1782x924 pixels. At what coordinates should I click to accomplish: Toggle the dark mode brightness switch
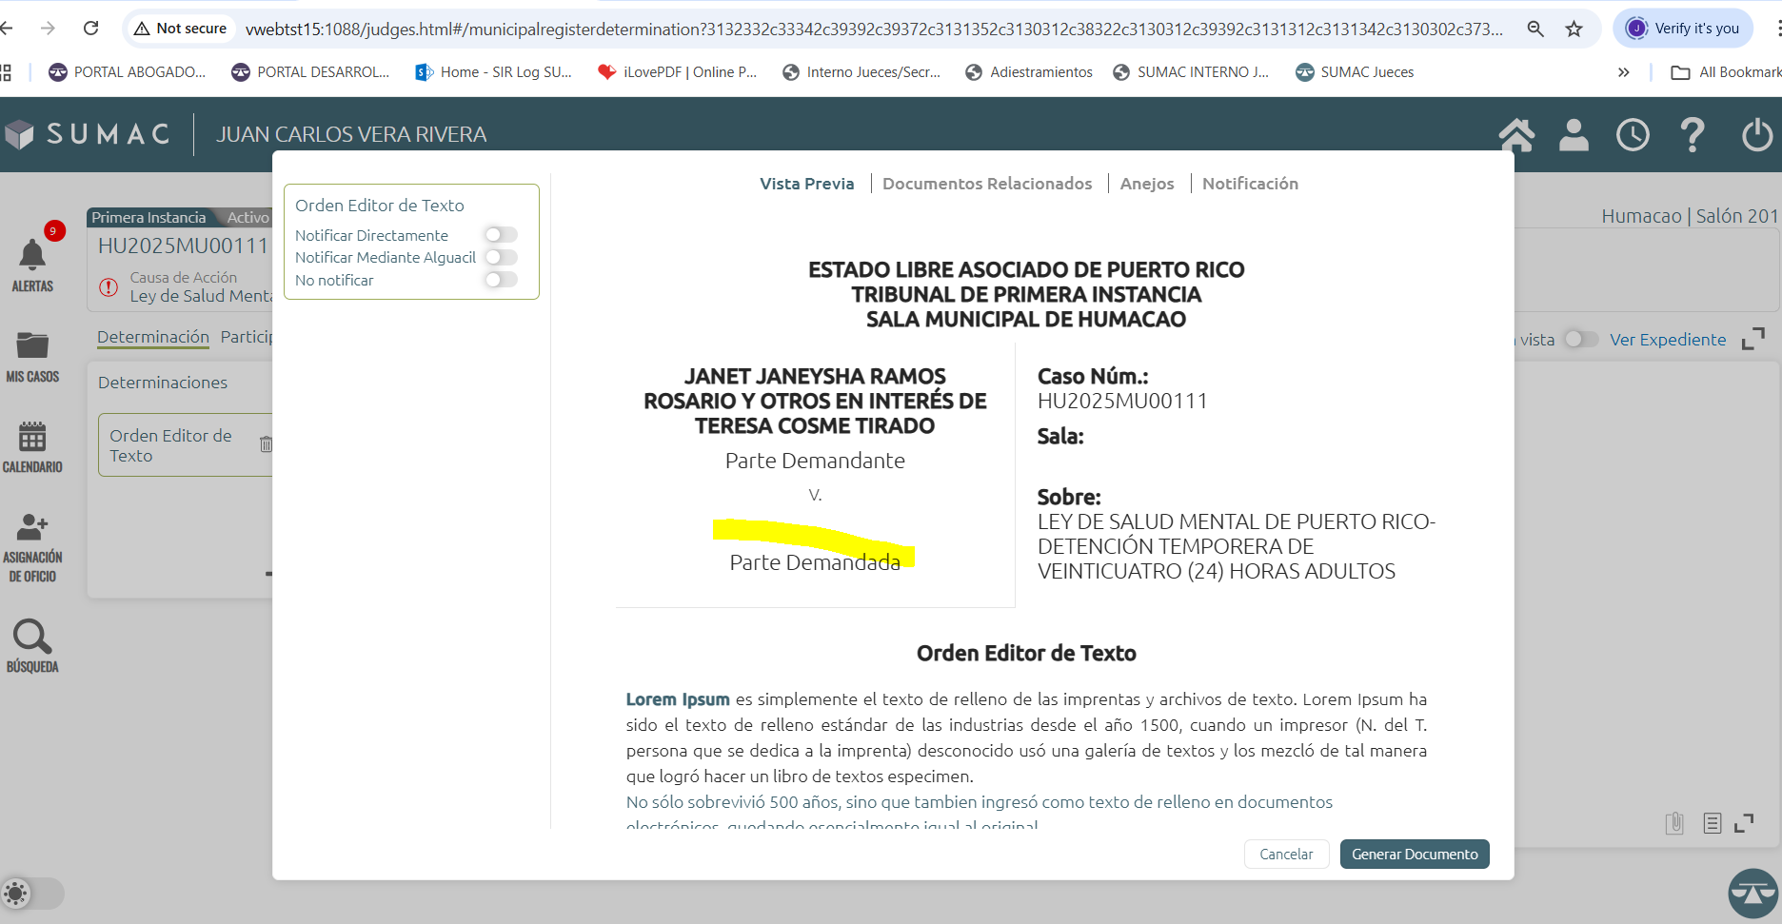(32, 893)
